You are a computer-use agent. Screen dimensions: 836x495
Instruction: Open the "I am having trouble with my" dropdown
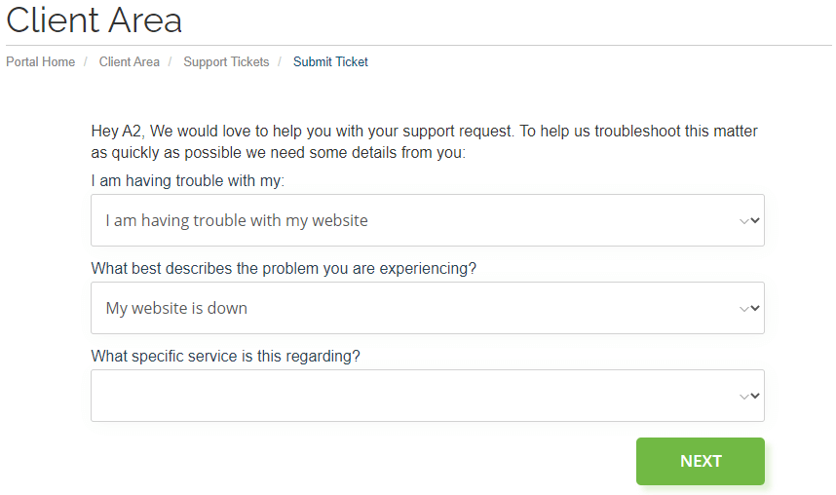point(427,220)
